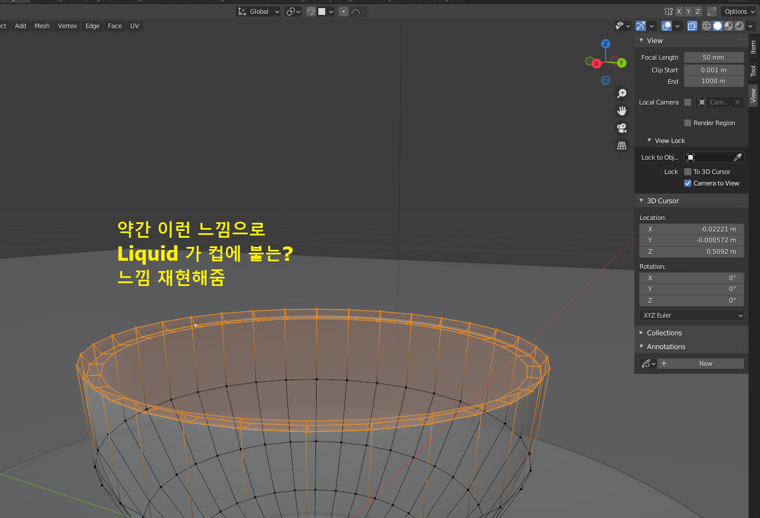This screenshot has width=760, height=518.
Task: Open overlays options dropdown arrow
Action: 677,26
